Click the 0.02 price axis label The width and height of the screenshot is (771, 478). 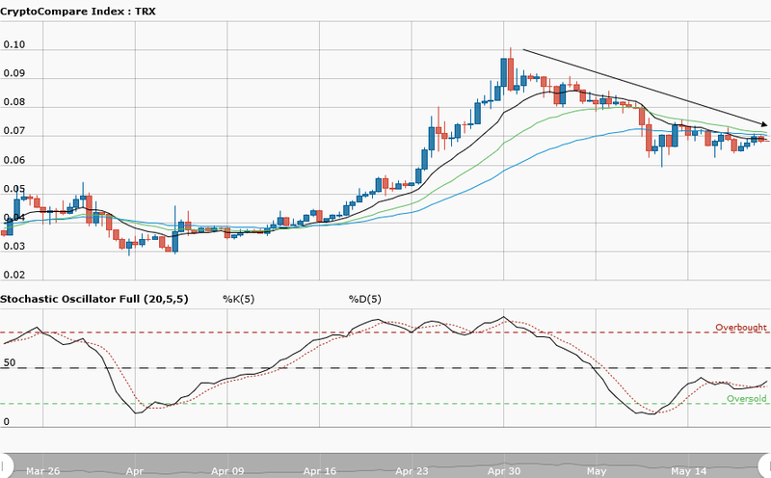pos(13,275)
